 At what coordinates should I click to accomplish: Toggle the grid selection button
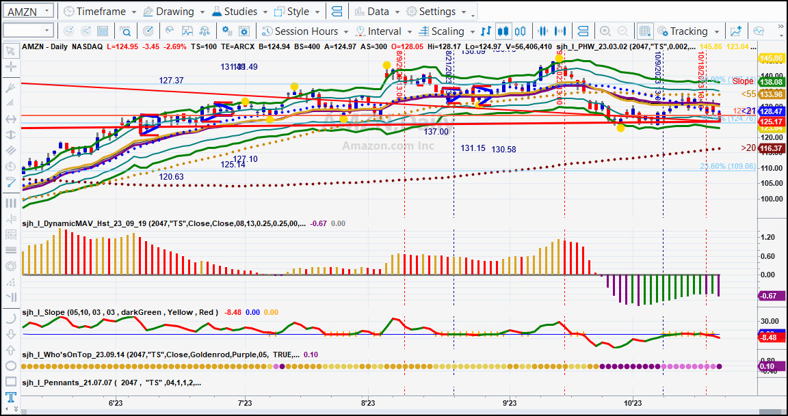[x=645, y=31]
